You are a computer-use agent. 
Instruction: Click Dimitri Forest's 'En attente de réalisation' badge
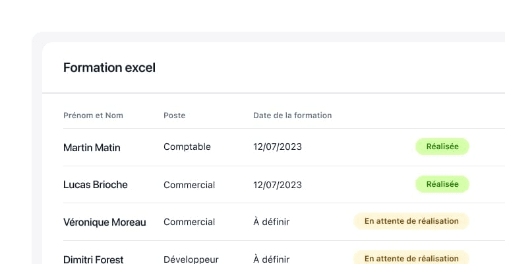pyautogui.click(x=411, y=257)
